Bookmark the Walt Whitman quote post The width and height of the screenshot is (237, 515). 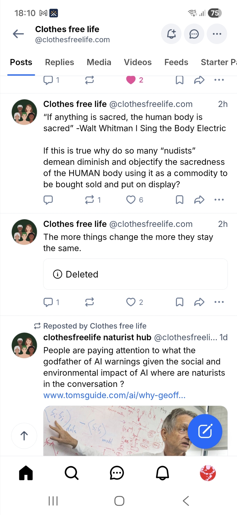[x=179, y=200]
